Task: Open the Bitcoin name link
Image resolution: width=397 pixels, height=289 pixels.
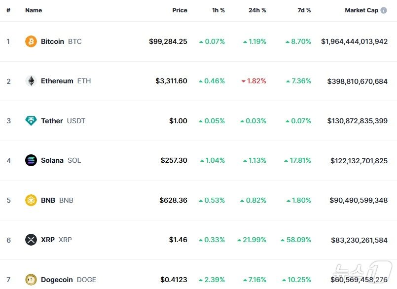Action: [x=52, y=41]
